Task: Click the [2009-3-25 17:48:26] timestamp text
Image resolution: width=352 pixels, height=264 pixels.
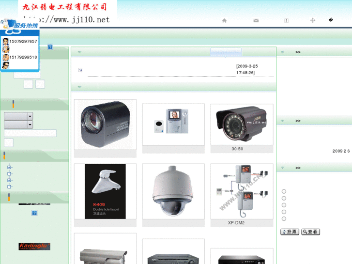Action: pos(247,69)
